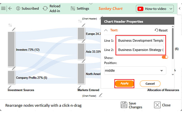Click the Cancel button

150,84
